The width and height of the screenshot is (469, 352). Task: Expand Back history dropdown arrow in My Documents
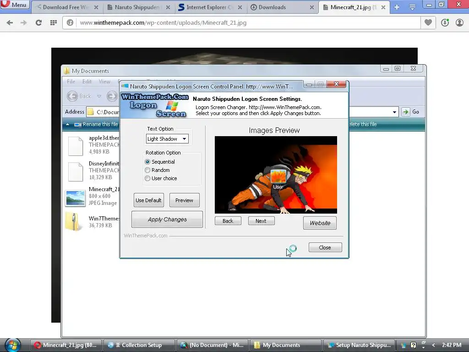(99, 96)
